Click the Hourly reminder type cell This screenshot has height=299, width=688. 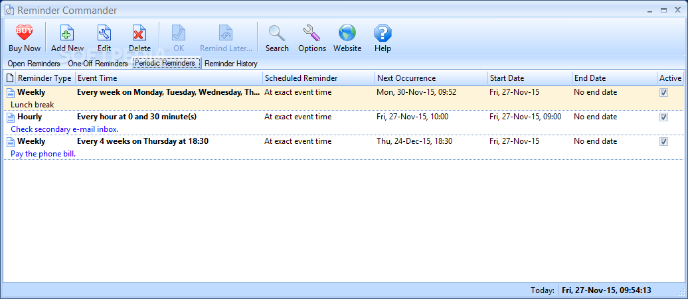29,117
